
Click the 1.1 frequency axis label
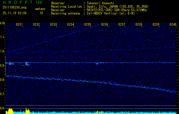3,37
